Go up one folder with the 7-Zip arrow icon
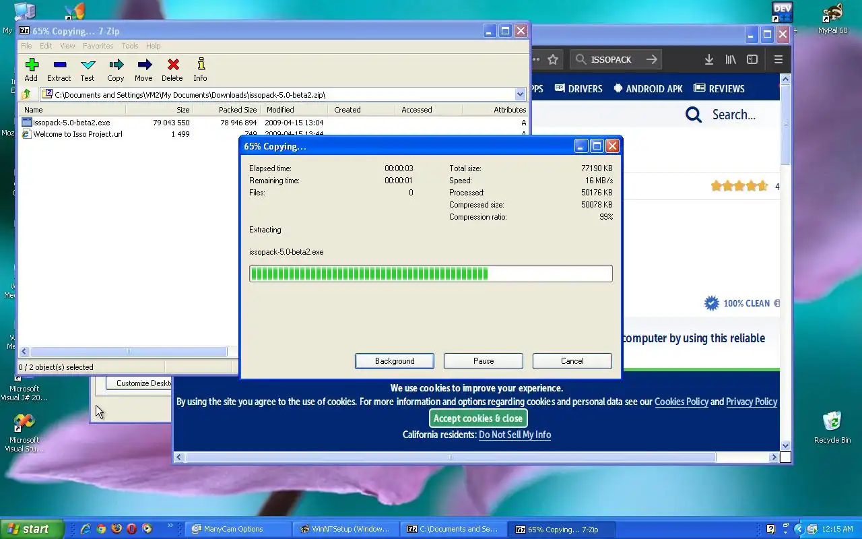Screen dimensions: 862x539 pos(26,94)
